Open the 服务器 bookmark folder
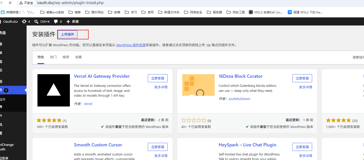 tap(214, 12)
